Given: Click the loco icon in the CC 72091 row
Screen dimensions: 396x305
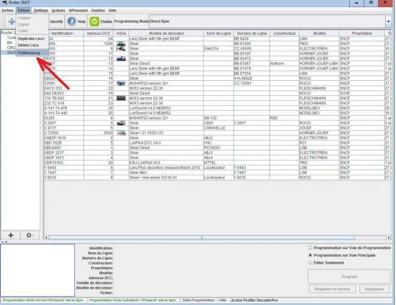Looking at the screenshot, I should pyautogui.click(x=121, y=83).
